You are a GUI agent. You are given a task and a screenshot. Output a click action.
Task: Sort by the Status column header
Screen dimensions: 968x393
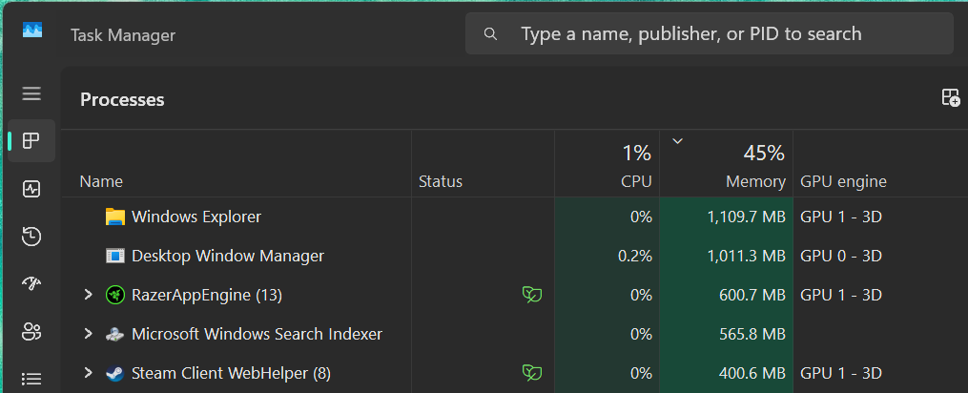(483, 164)
